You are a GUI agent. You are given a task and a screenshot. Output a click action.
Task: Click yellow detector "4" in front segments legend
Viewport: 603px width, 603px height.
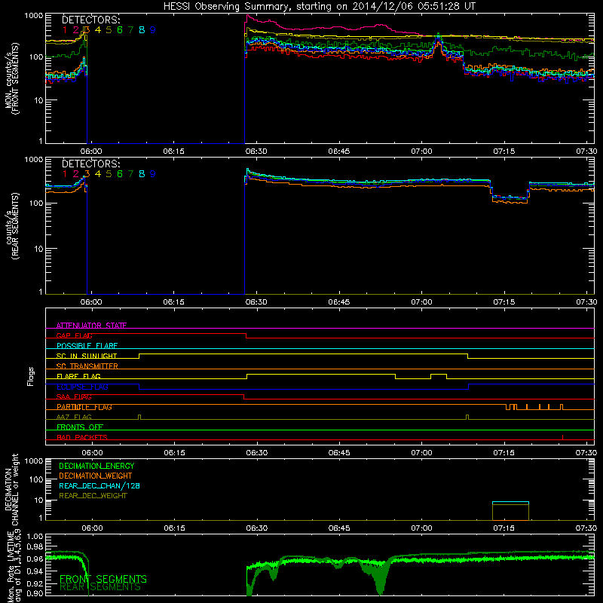click(x=98, y=29)
